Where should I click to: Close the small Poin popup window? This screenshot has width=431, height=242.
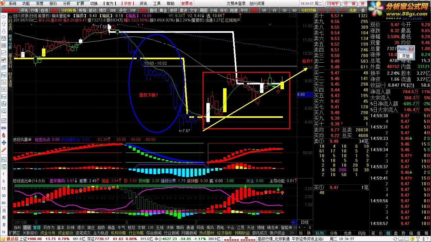411,49
